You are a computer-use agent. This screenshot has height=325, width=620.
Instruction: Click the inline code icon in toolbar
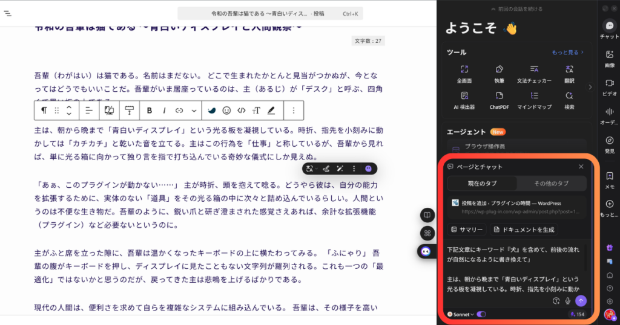click(x=242, y=111)
